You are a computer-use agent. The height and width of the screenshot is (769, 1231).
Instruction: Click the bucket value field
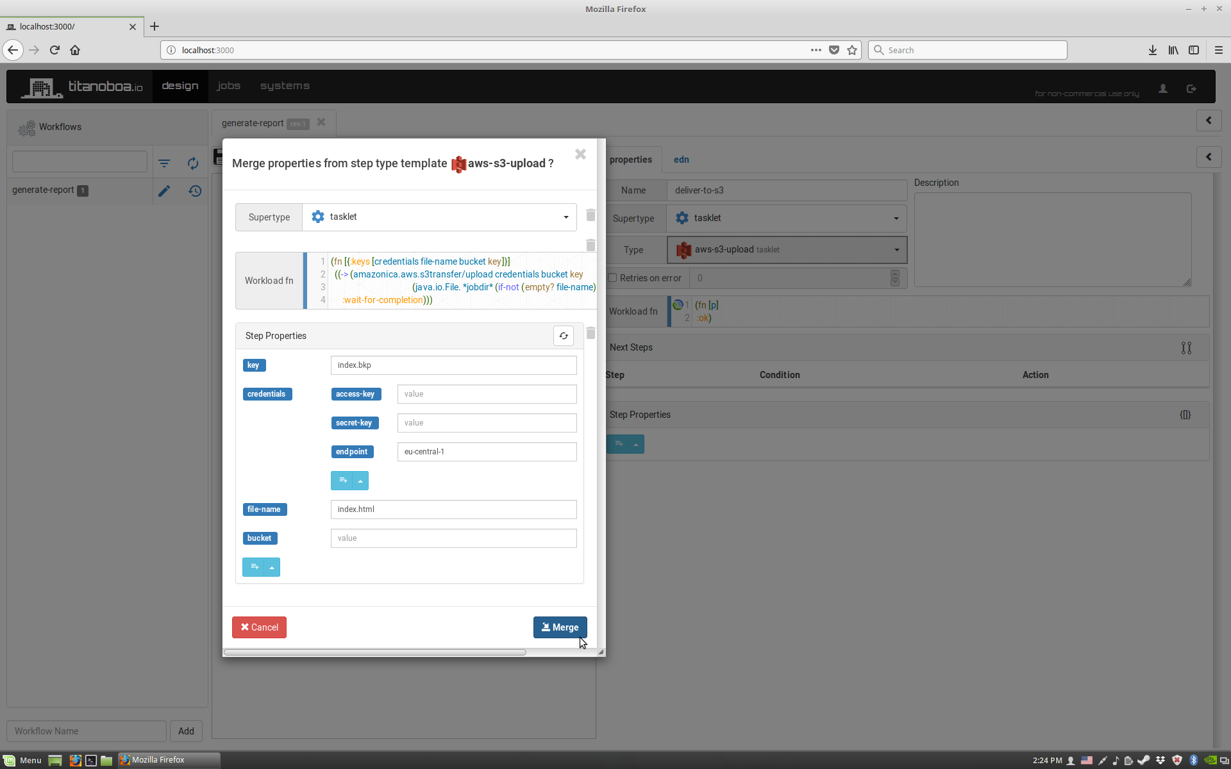[453, 538]
